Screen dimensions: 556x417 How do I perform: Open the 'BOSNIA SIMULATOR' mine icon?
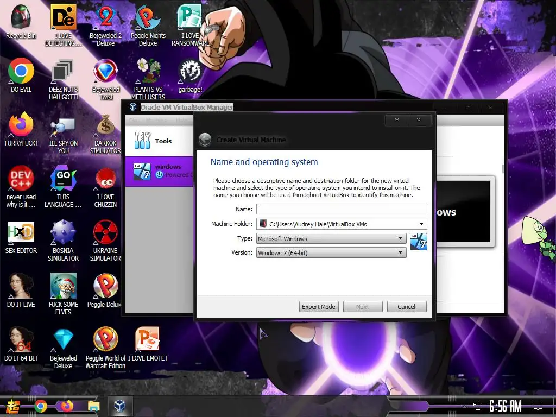[x=63, y=241]
